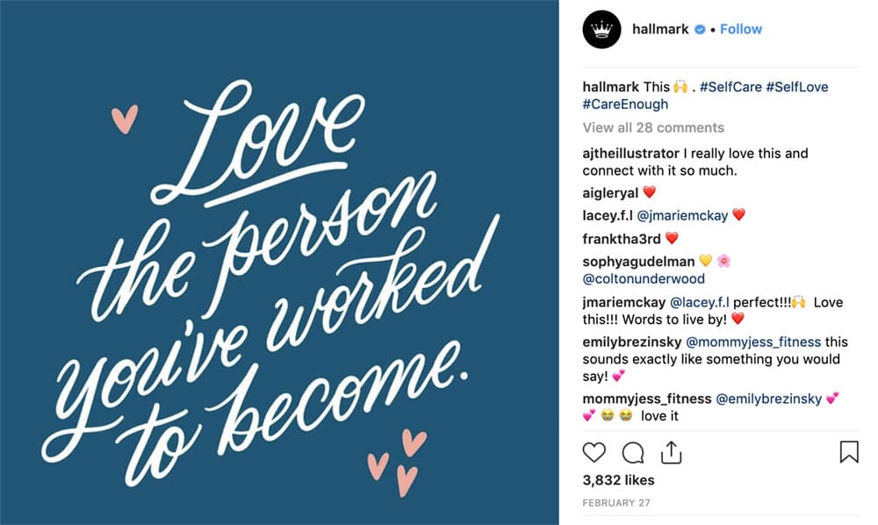The width and height of the screenshot is (878, 525).
Task: Click the Love quote post image
Action: point(279,262)
